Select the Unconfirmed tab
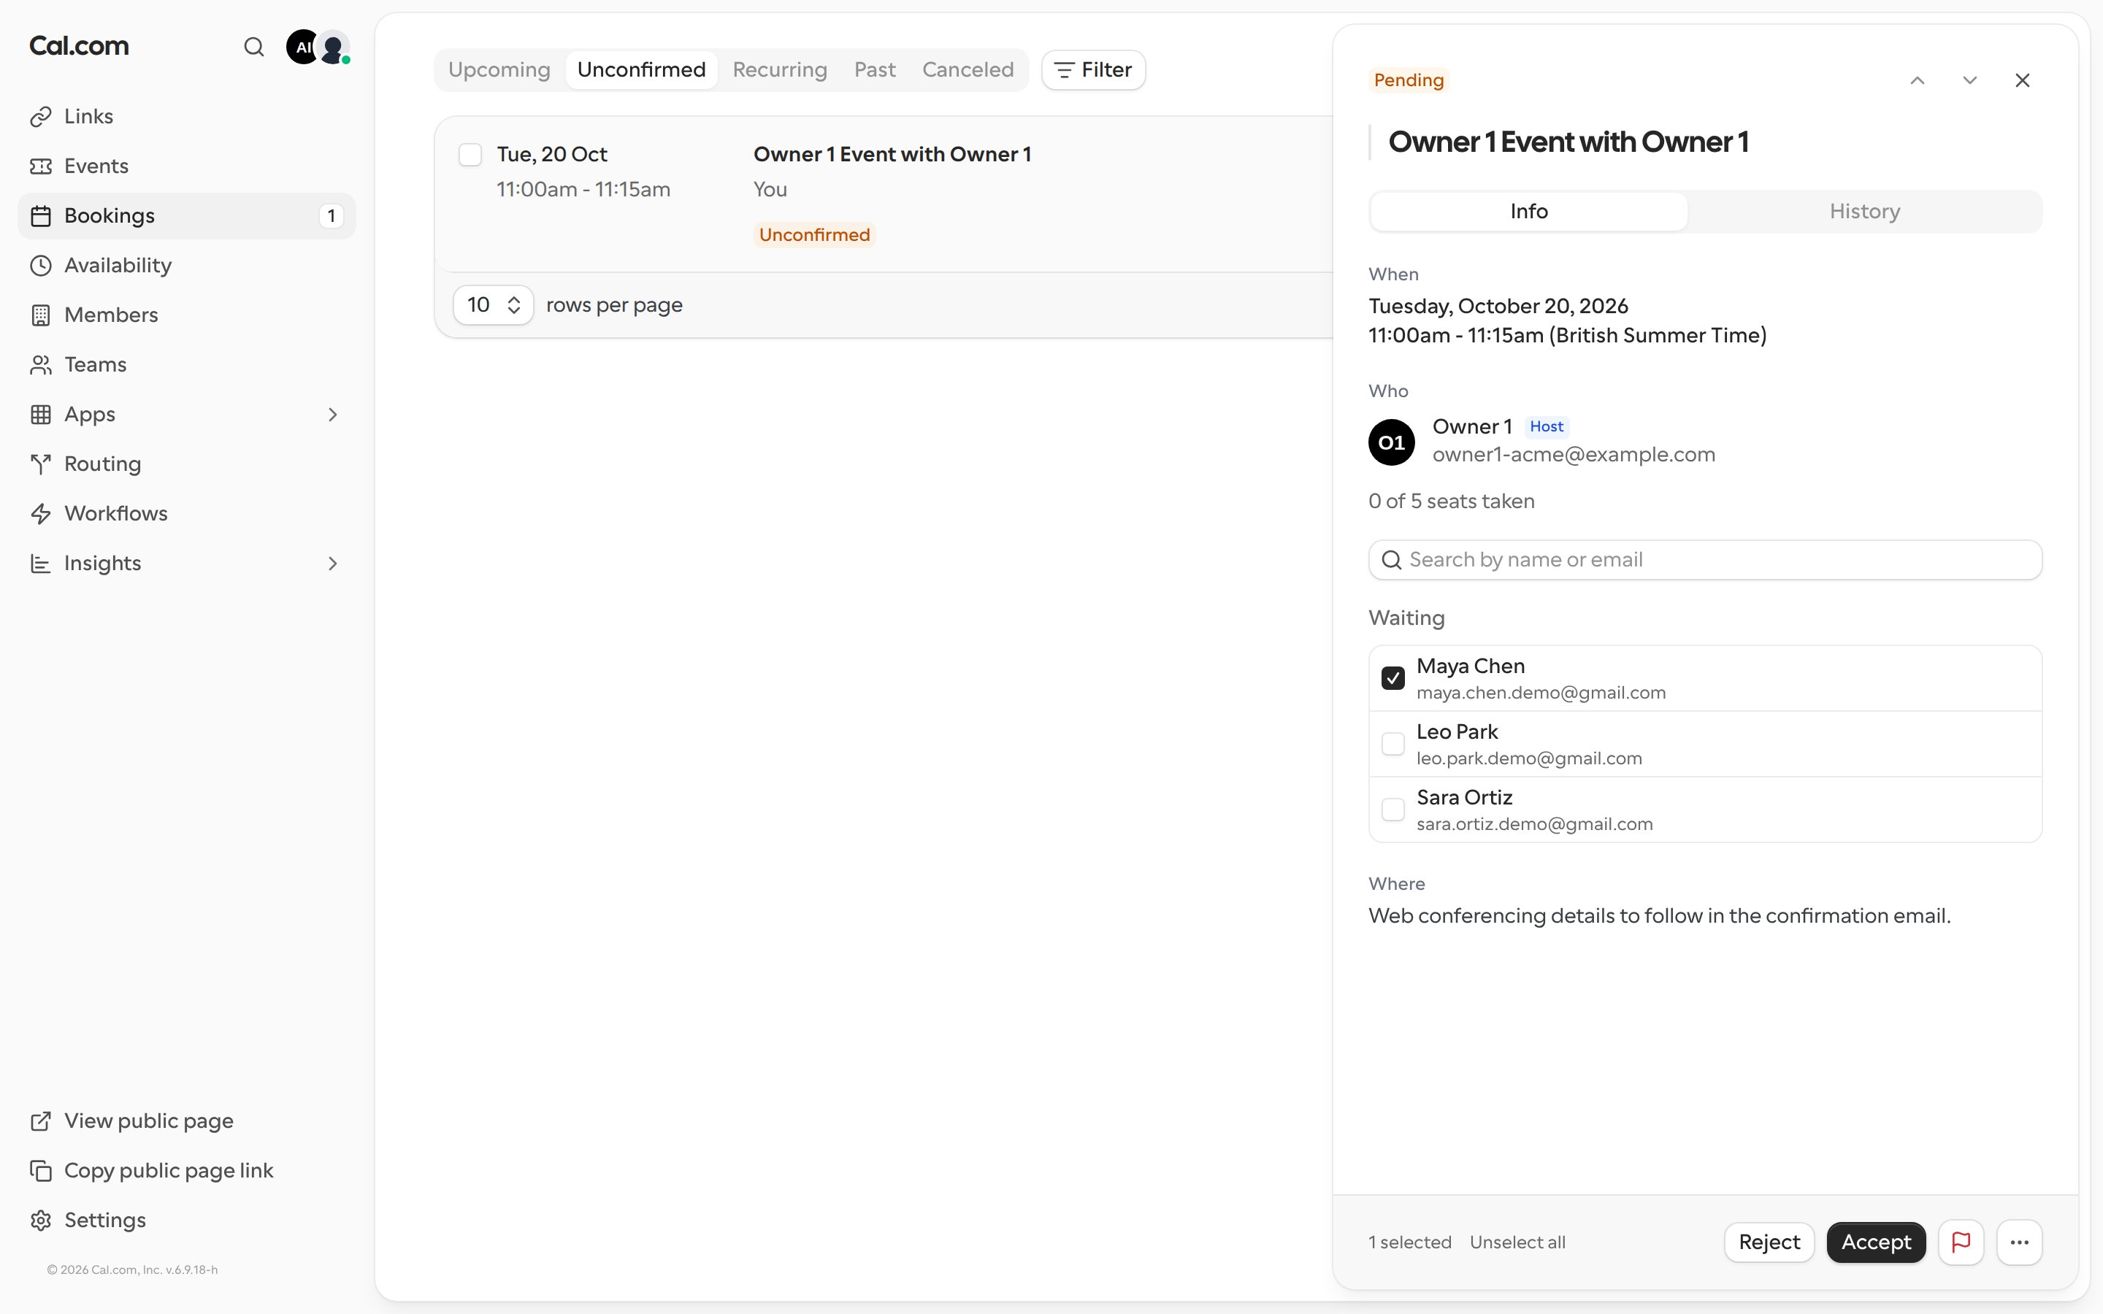The width and height of the screenshot is (2103, 1314). pos(641,69)
